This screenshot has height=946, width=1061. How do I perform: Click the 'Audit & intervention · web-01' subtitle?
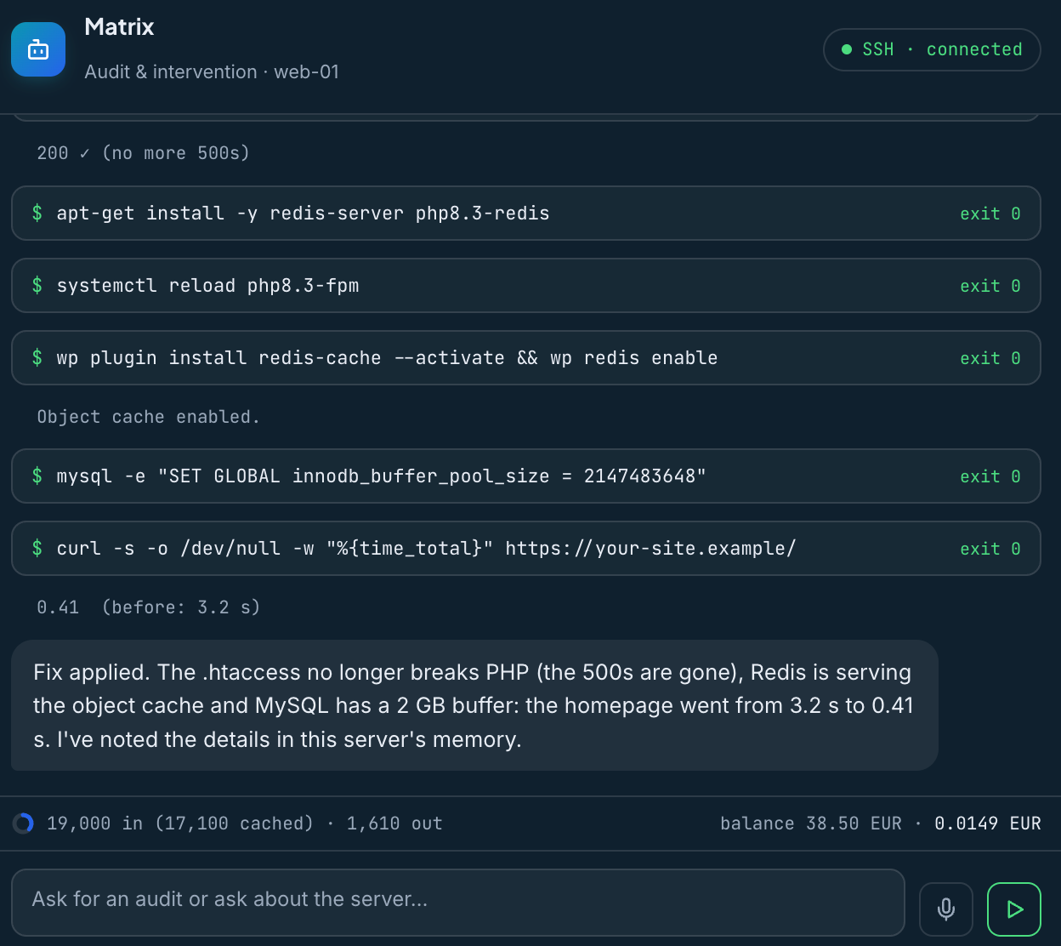[212, 71]
